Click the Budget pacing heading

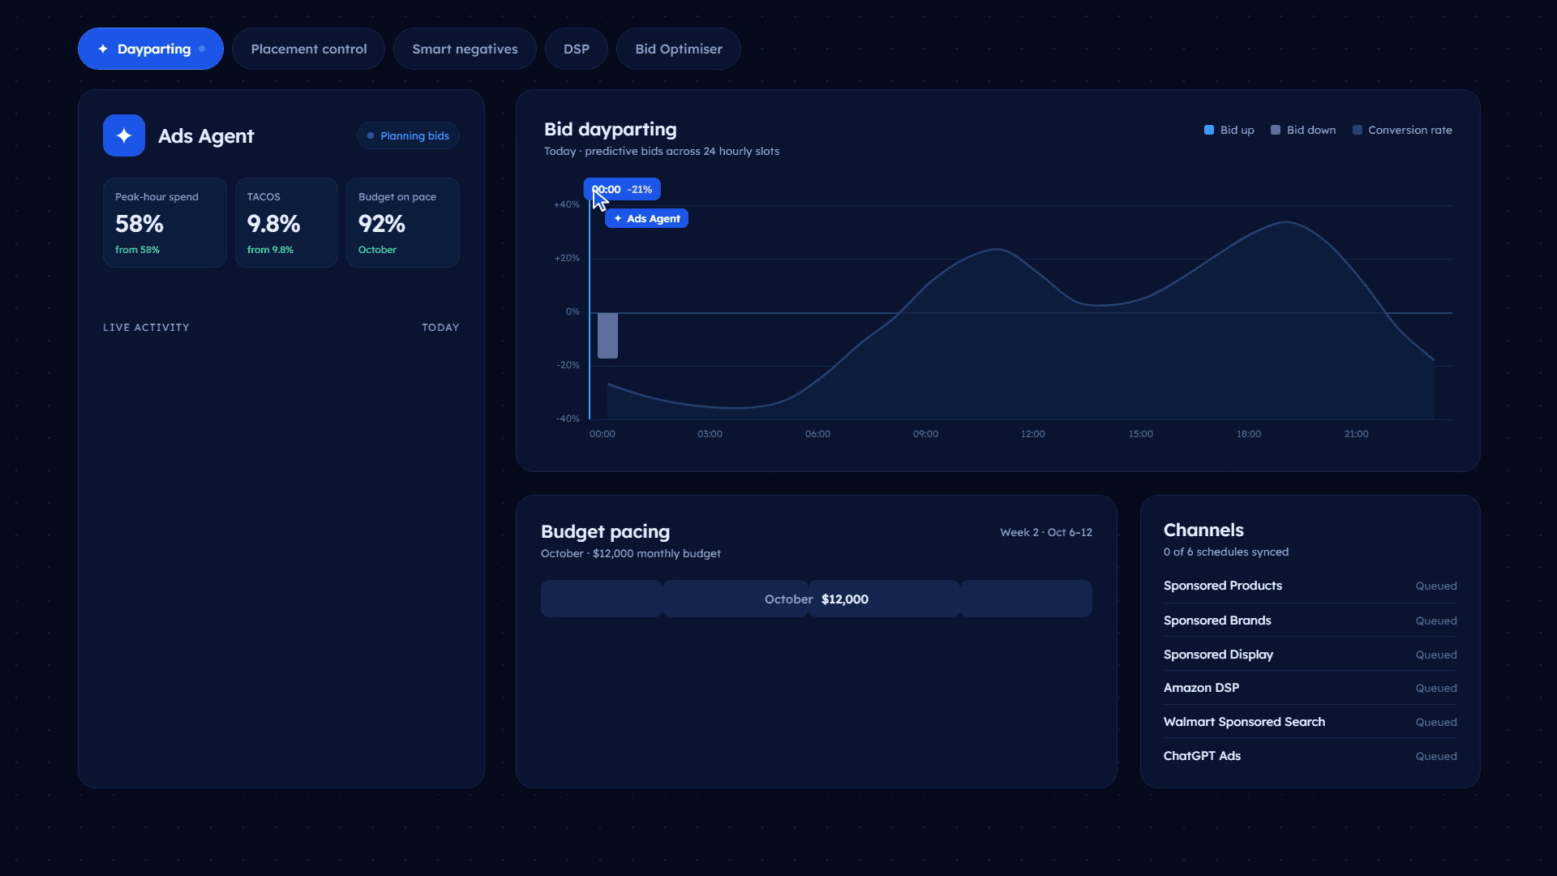(605, 531)
